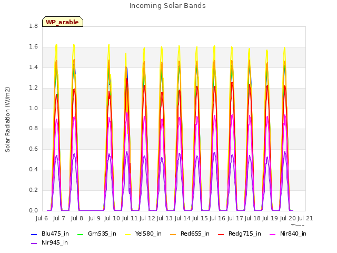Select the Yel580_in legend label

click(x=148, y=234)
